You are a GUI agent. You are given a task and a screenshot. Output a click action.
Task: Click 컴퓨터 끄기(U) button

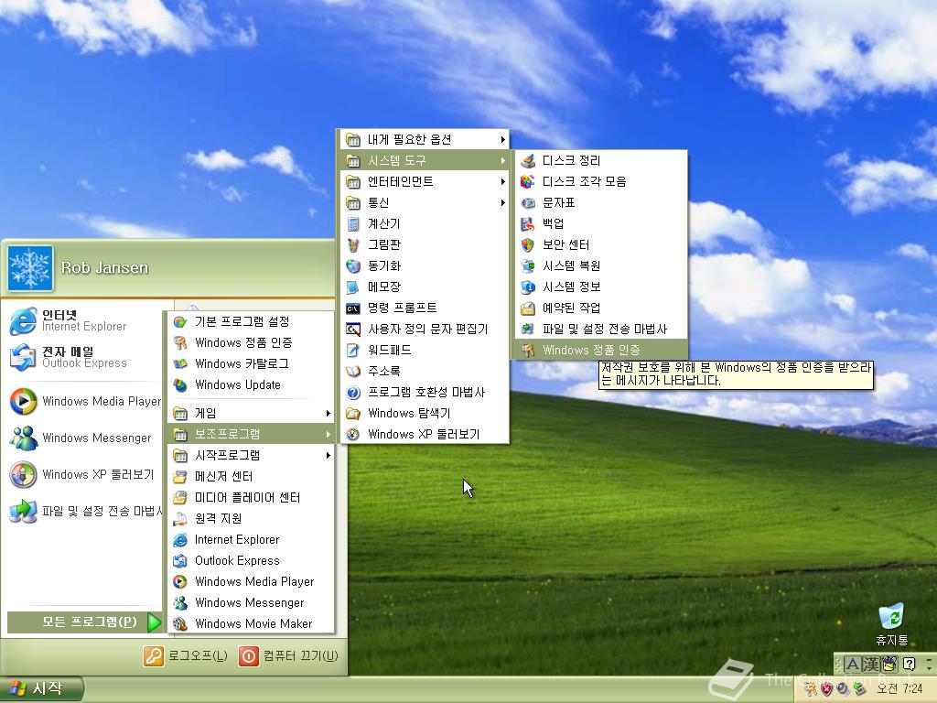(288, 655)
